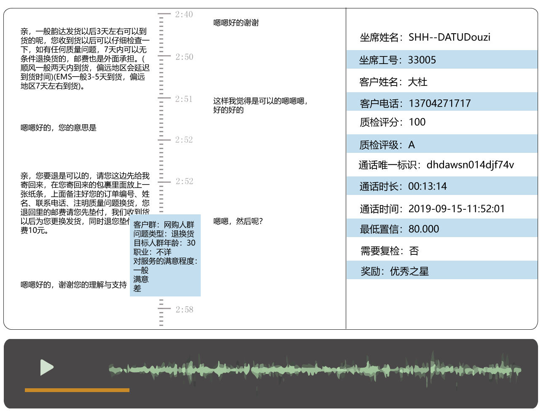The width and height of the screenshot is (541, 411).
Task: Click customer reply 嗯嗯，然后呢？
Action: pos(238,221)
